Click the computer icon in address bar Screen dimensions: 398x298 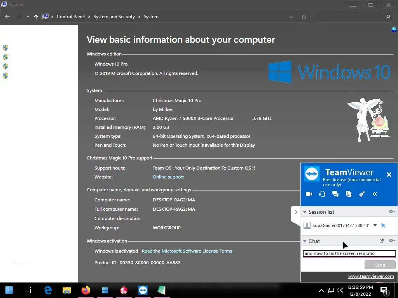coord(45,17)
